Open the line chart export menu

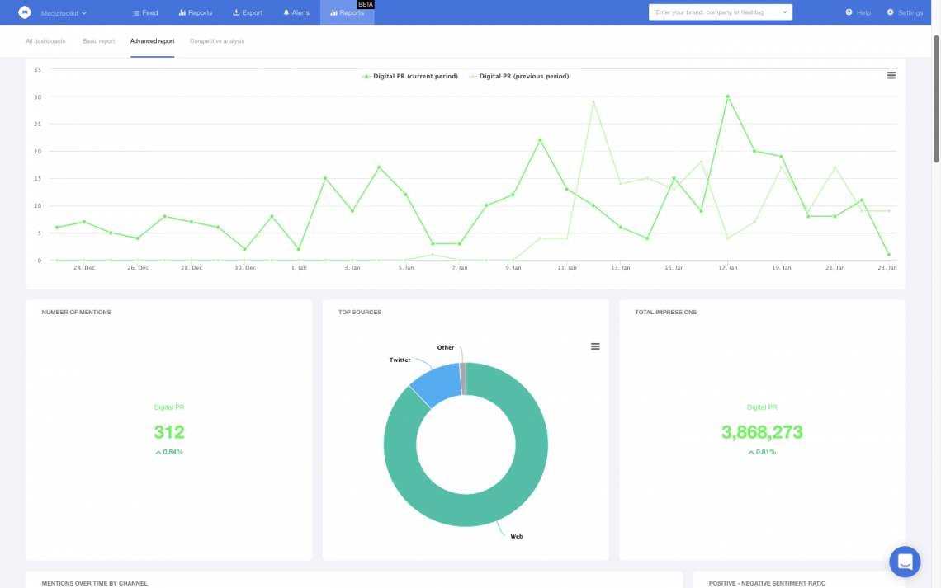click(x=891, y=75)
